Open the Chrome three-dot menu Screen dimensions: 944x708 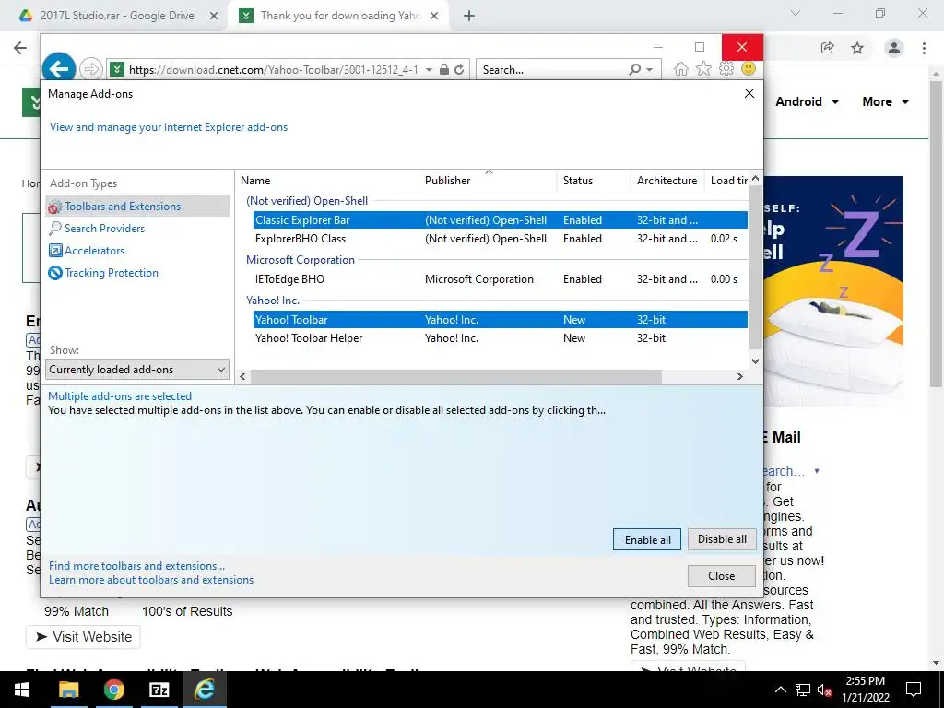924,48
